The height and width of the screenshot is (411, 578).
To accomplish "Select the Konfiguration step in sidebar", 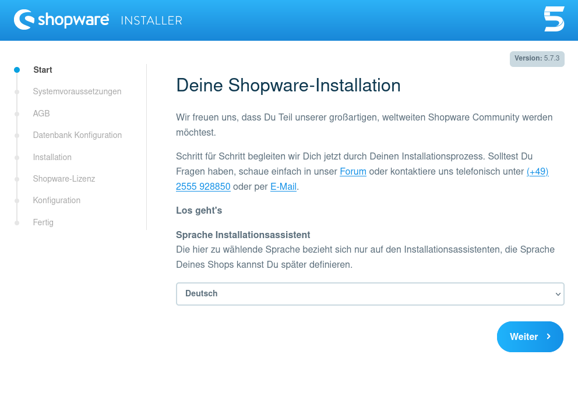I will 57,200.
